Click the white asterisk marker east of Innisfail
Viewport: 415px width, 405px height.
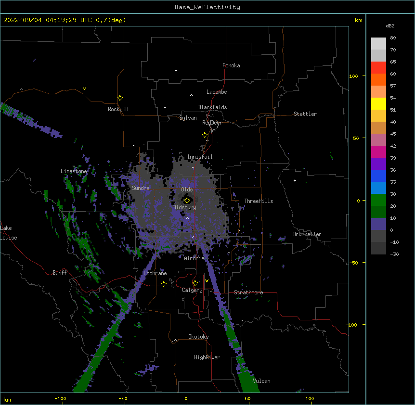click(242, 146)
